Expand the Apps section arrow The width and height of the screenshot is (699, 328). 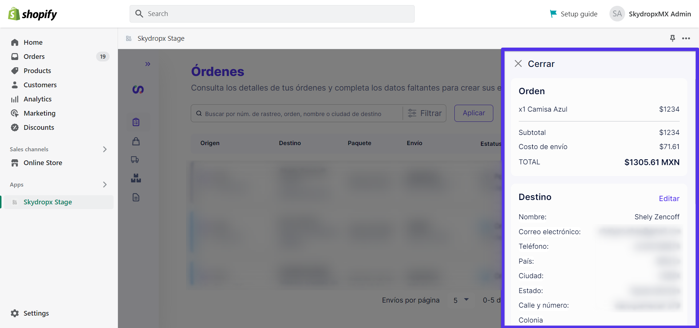[105, 184]
